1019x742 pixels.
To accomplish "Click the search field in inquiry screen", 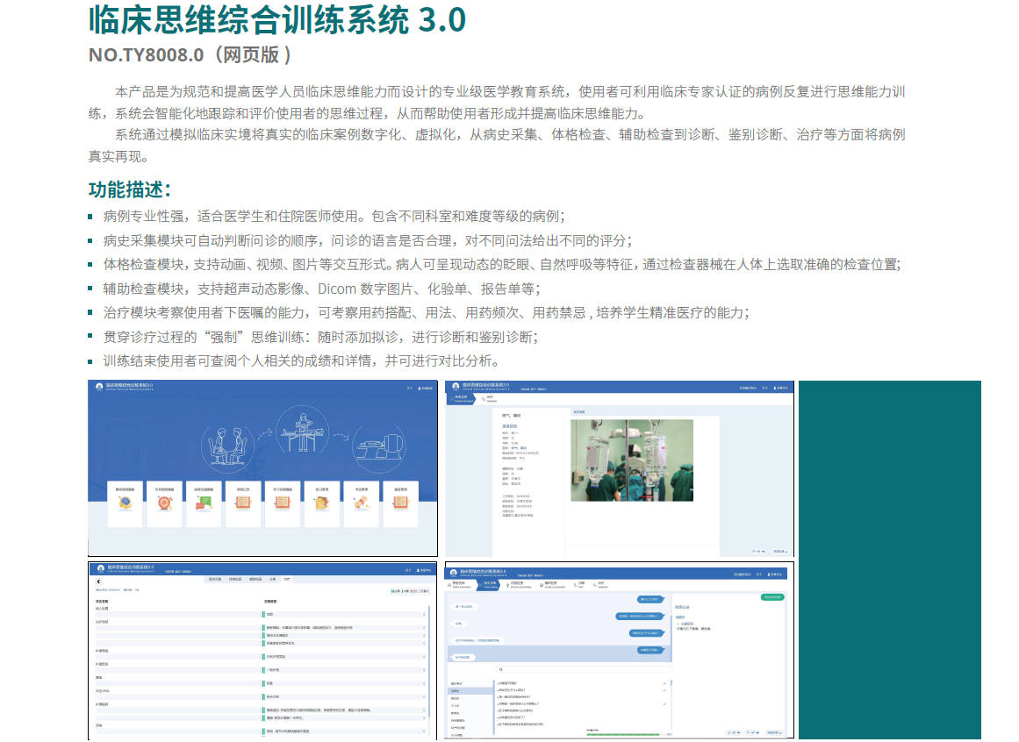I will [x=579, y=669].
